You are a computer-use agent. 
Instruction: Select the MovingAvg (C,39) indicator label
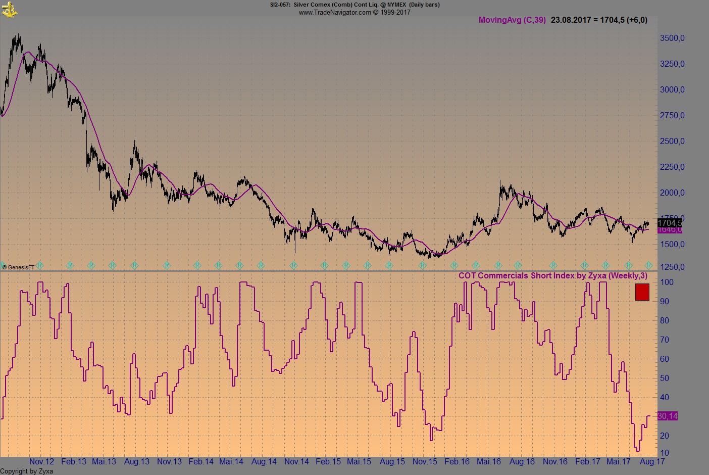[x=512, y=20]
